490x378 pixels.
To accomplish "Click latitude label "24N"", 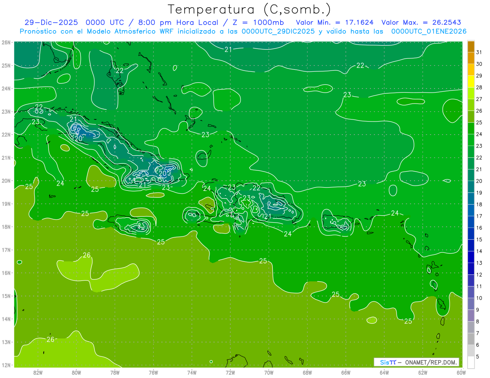I will coord(6,88).
